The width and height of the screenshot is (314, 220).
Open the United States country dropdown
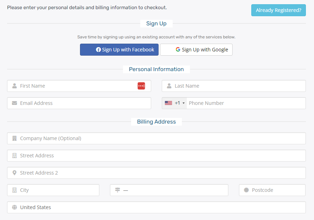tap(156, 207)
